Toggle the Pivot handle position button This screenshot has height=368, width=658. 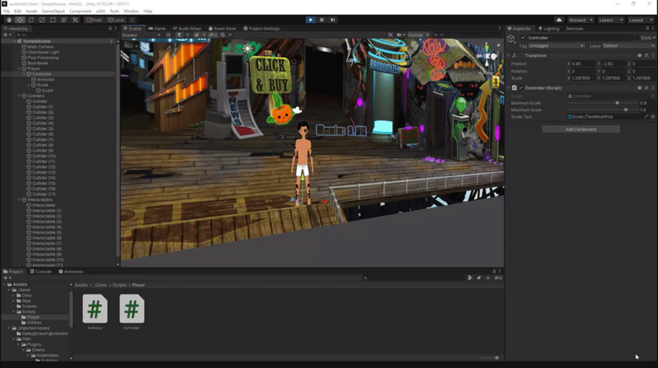coord(95,20)
